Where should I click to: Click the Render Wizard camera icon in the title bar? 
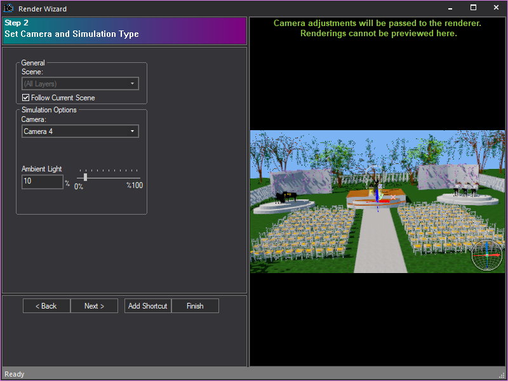[x=8, y=8]
